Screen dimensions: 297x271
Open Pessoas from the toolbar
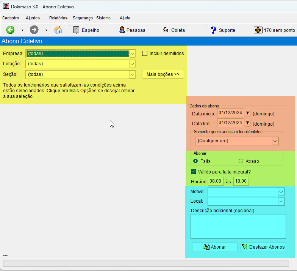(x=132, y=30)
